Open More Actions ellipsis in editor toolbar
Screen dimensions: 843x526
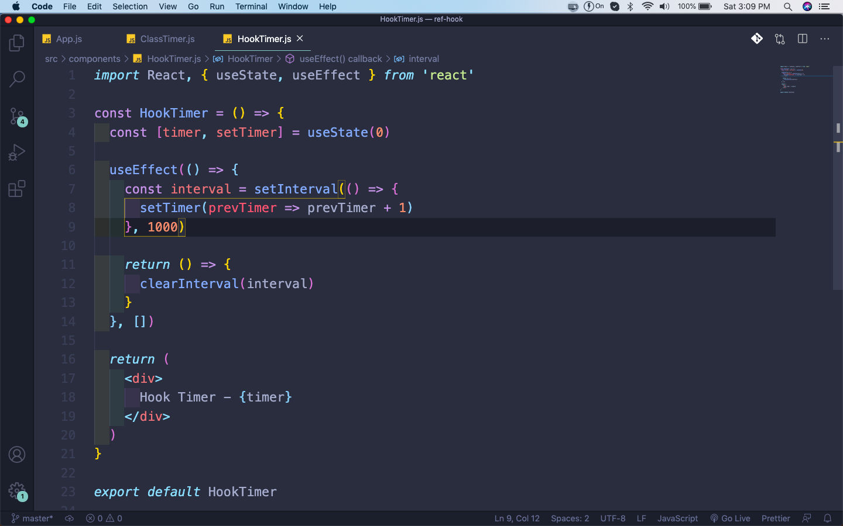825,39
